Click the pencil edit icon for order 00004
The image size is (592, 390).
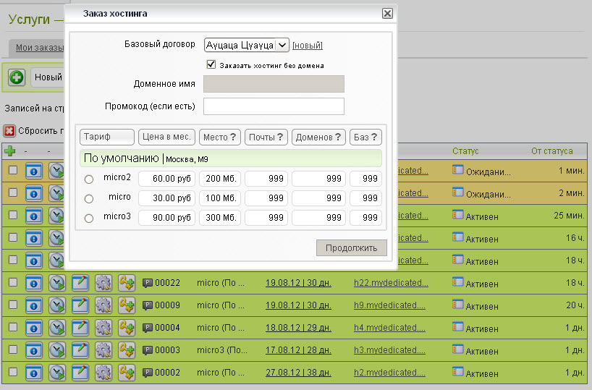tap(80, 328)
